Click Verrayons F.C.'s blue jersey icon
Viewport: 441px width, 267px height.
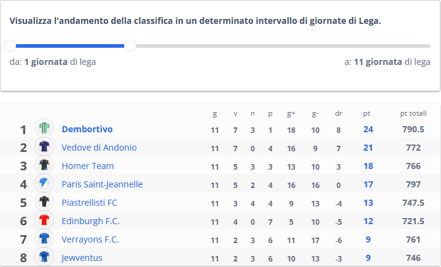44,238
